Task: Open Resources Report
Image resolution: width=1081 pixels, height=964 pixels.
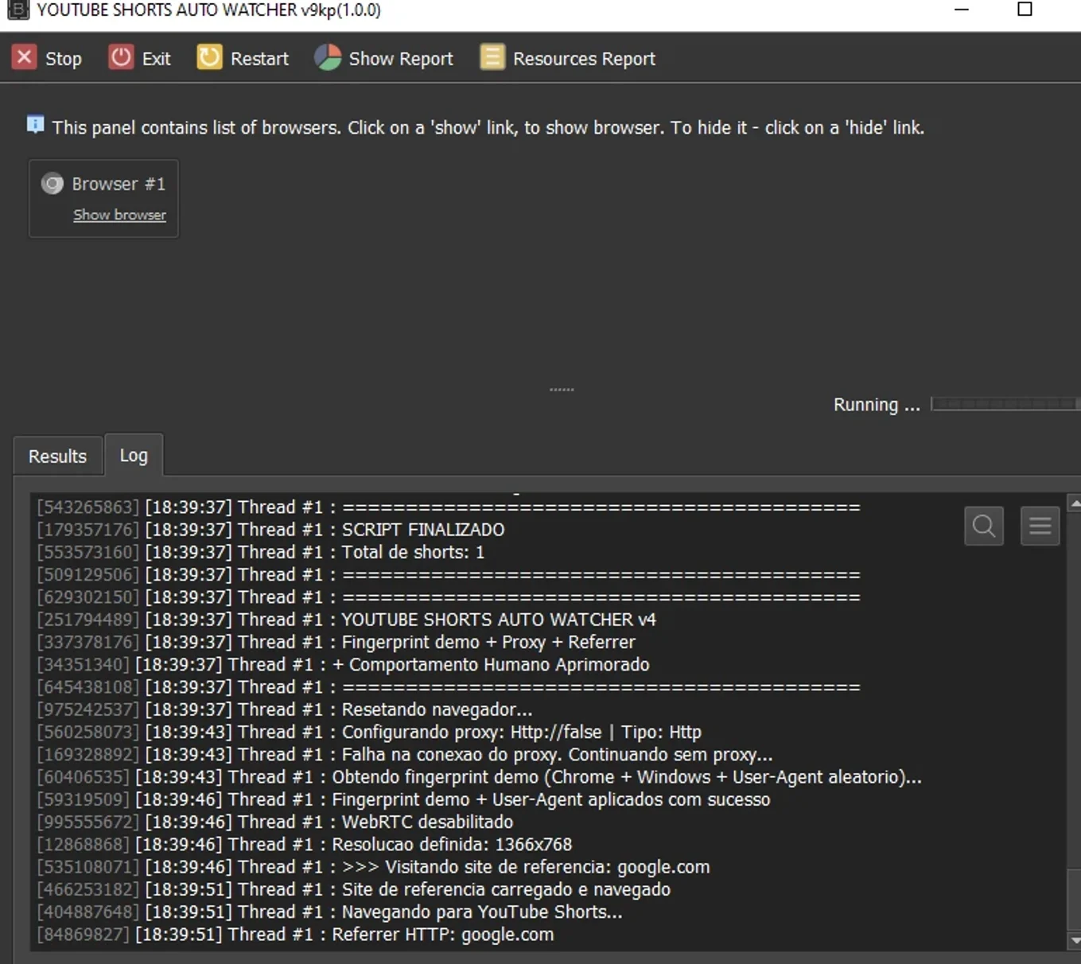Action: click(x=584, y=59)
